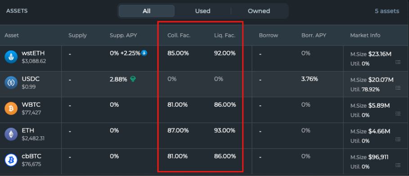Viewport: 409px width, 176px height.
Task: Switch to the Owned tab
Action: pyautogui.click(x=259, y=11)
